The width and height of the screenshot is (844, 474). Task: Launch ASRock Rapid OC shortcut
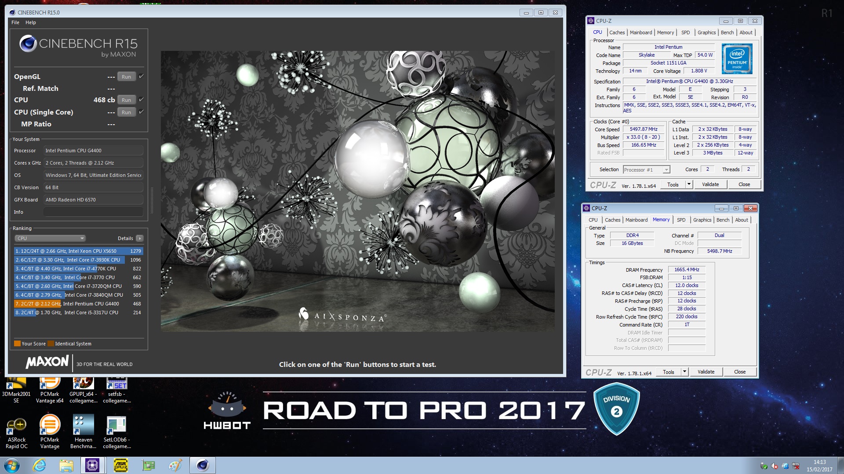17,433
